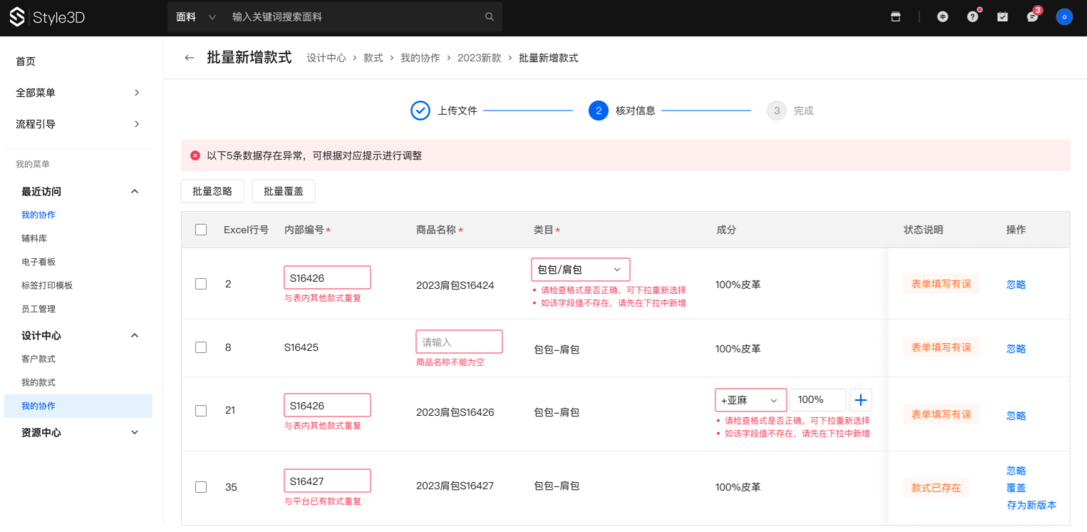Screen dimensions: 1087x532
Task: Click the blue user avatar
Action: pyautogui.click(x=1064, y=17)
